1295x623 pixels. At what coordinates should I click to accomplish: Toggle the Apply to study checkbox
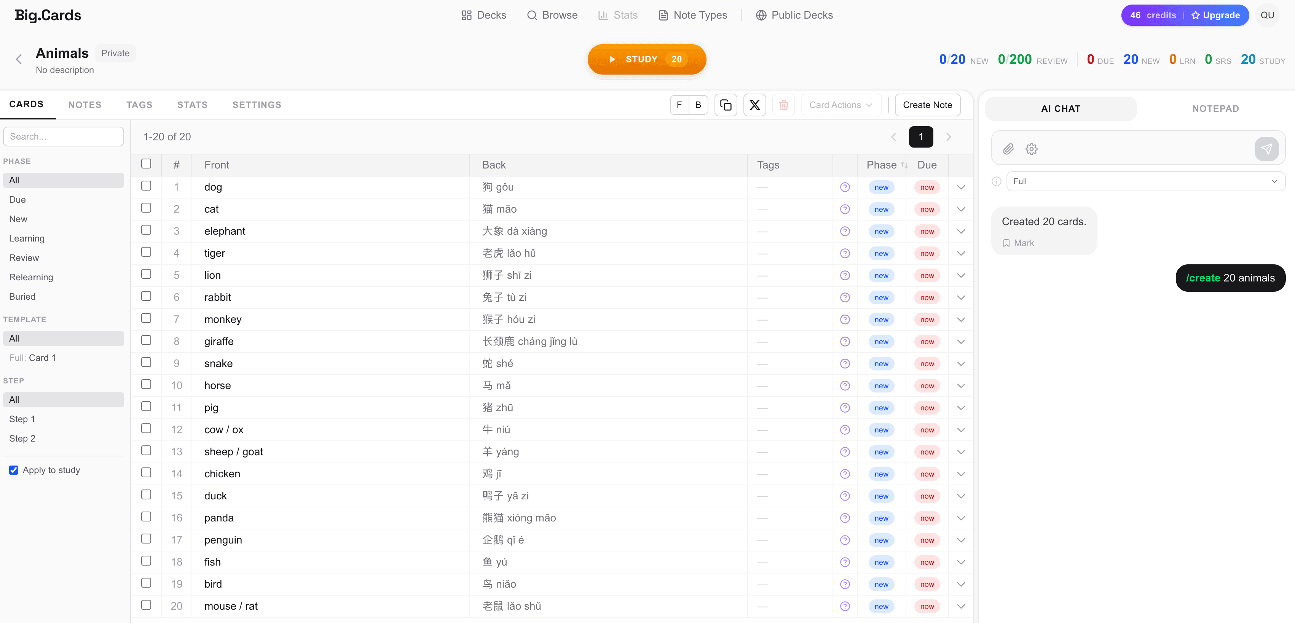[14, 470]
